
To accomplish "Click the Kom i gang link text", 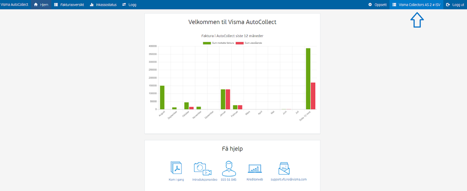I will click(176, 180).
